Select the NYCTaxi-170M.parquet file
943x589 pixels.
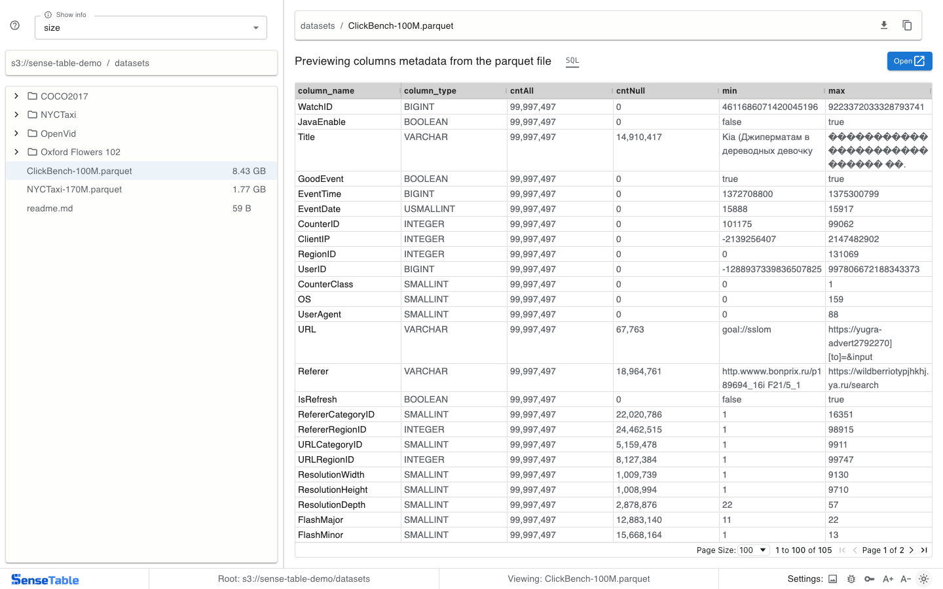tap(75, 190)
